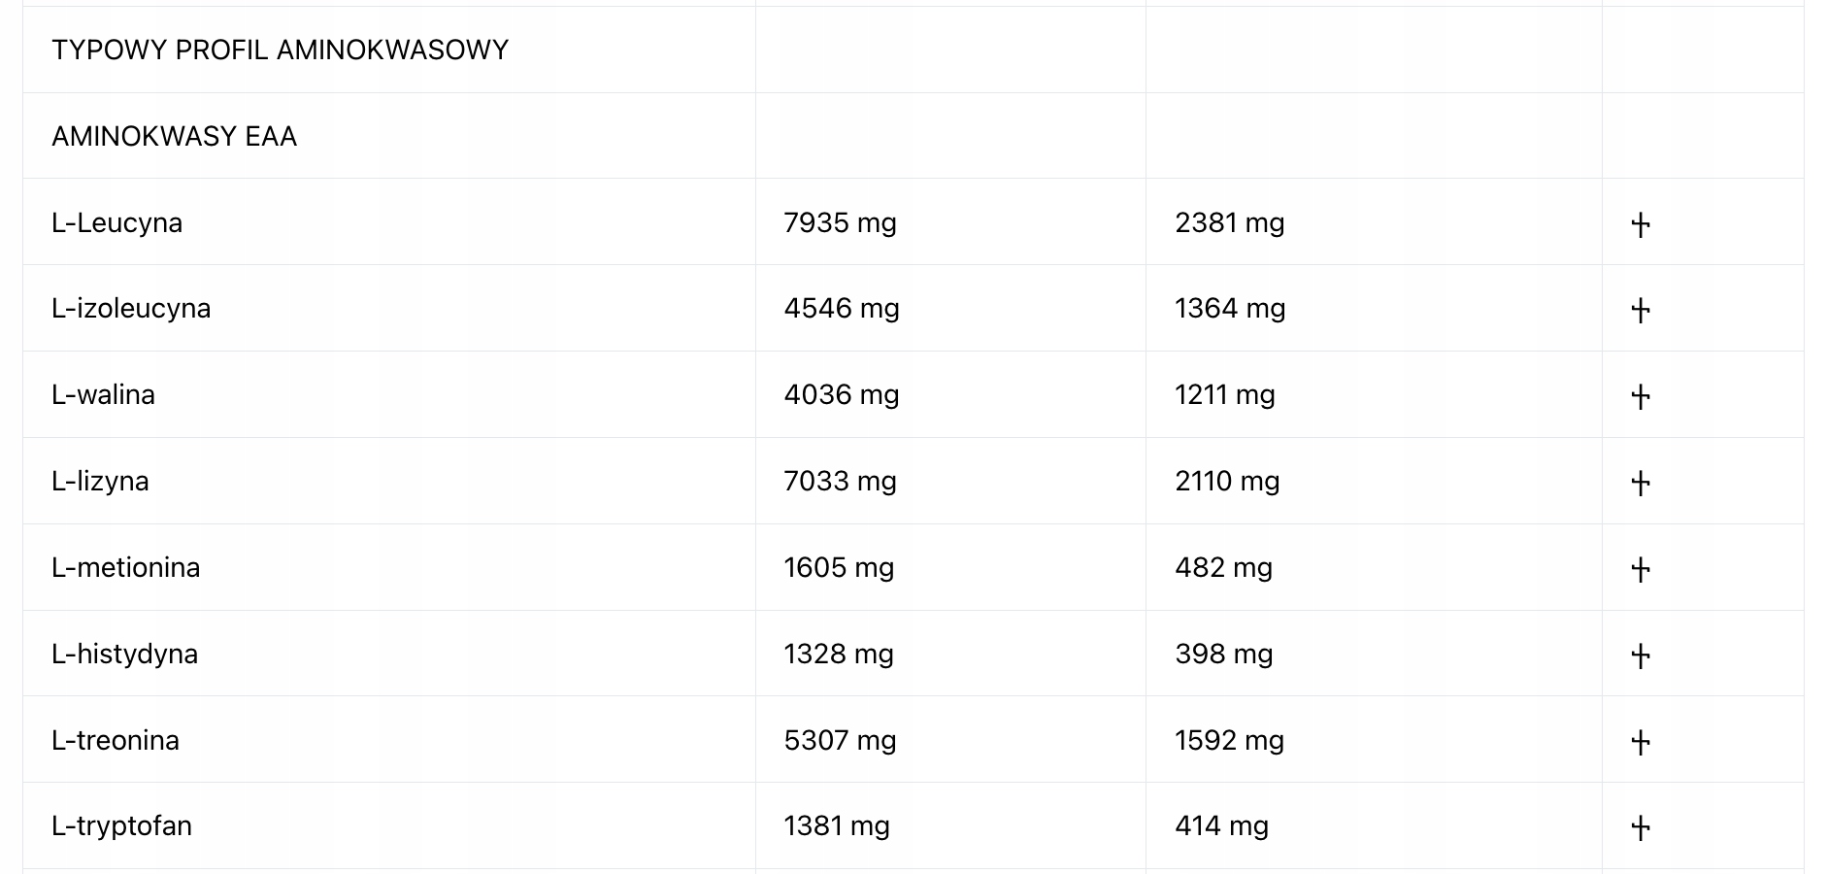Image resolution: width=1827 pixels, height=874 pixels.
Task: Click the dagger symbol in L-lizyna row
Action: 1641,484
